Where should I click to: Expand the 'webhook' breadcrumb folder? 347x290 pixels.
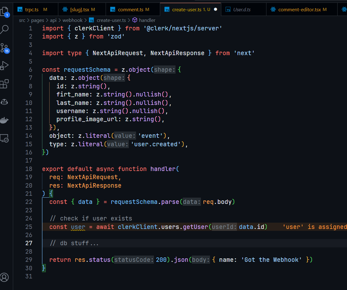tap(72, 20)
